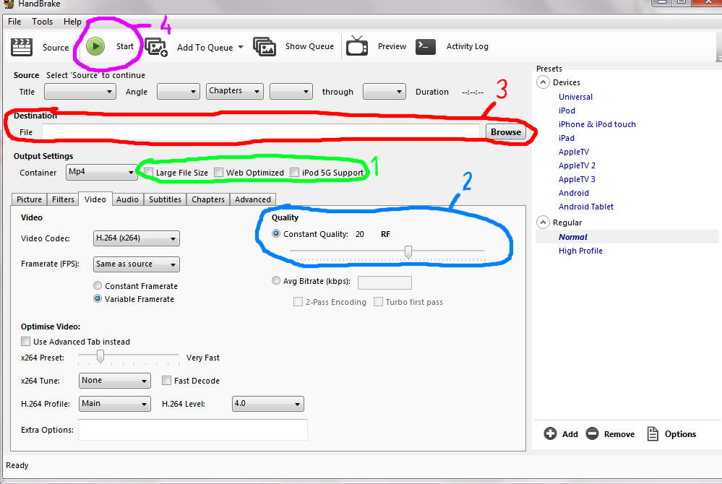Click the Activity Log terminal icon
Screen dimensions: 722x484
[426, 46]
